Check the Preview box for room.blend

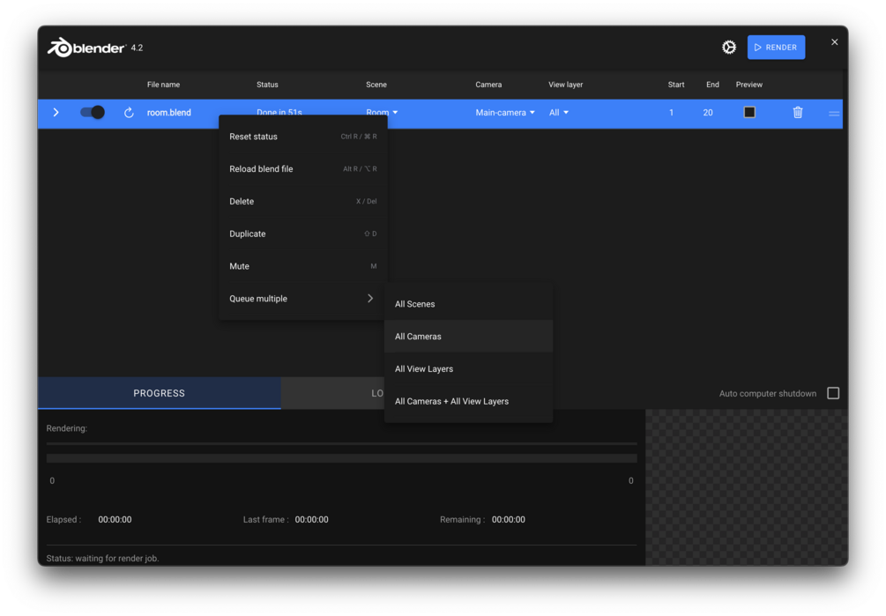(749, 112)
